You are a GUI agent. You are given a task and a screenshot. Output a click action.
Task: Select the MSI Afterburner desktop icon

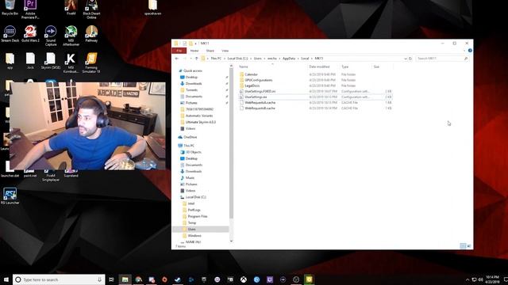click(x=71, y=36)
